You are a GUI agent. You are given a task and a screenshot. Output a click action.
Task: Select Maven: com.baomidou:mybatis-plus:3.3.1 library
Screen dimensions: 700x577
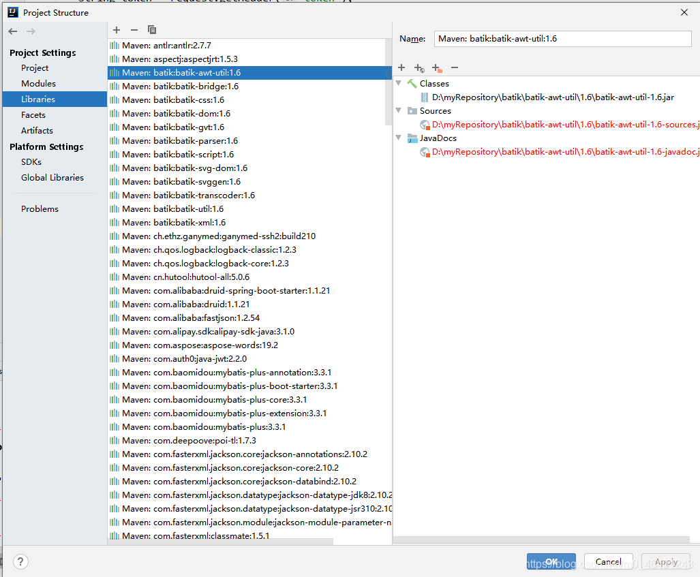click(249, 426)
